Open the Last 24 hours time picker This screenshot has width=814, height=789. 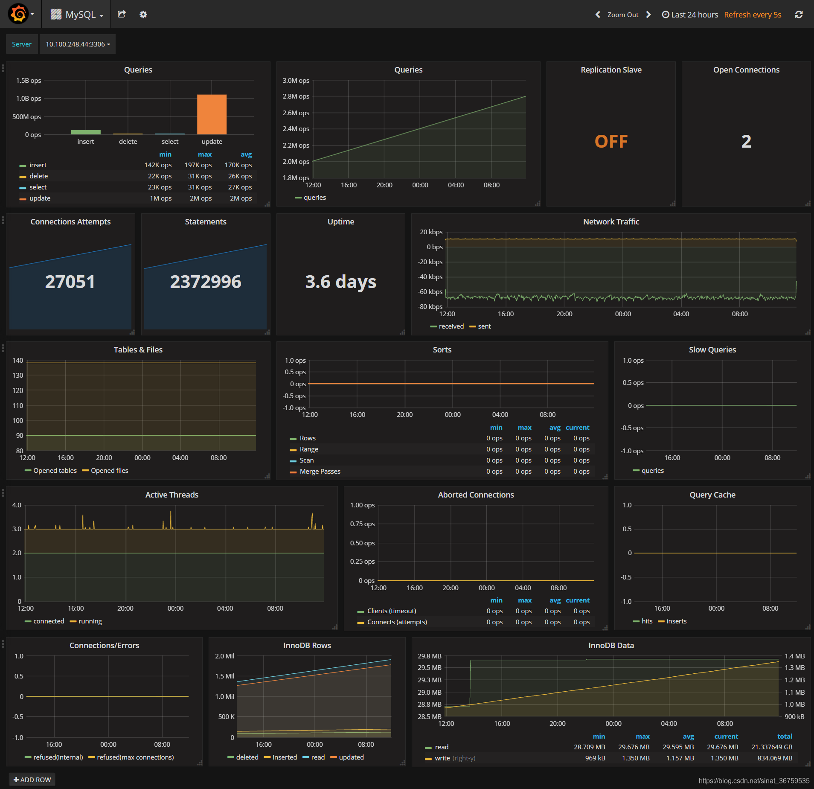690,15
